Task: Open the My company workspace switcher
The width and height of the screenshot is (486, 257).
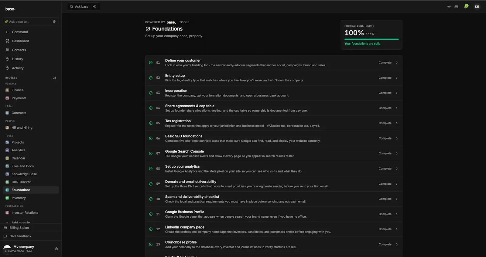Action: click(x=24, y=247)
